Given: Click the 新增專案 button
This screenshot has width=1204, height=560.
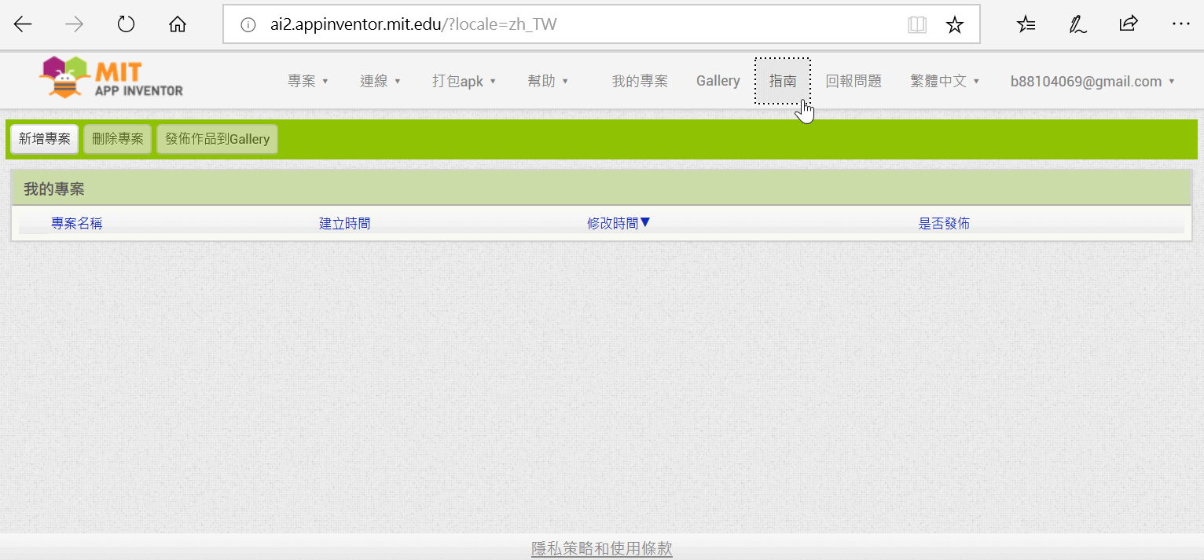Looking at the screenshot, I should coord(45,139).
